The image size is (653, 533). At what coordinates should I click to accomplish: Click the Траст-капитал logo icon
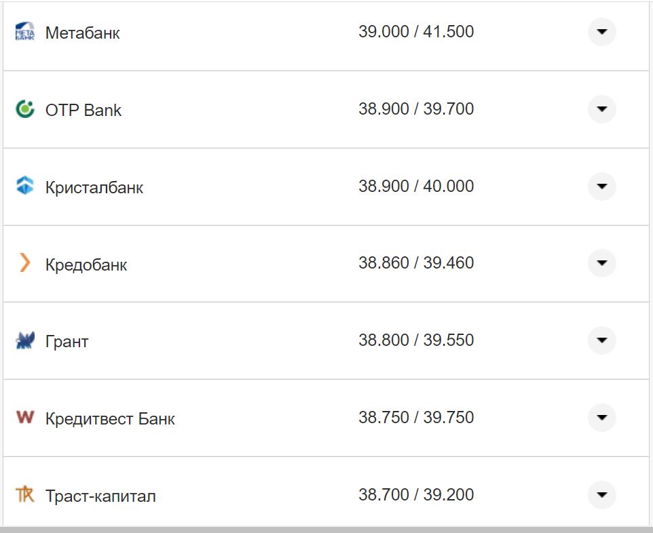click(x=24, y=494)
